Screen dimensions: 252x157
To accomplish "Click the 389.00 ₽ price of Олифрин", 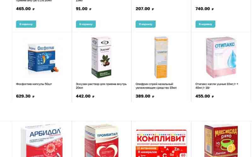I will click(145, 96).
